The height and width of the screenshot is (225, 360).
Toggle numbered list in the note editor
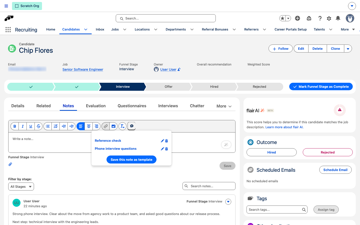pos(56,126)
